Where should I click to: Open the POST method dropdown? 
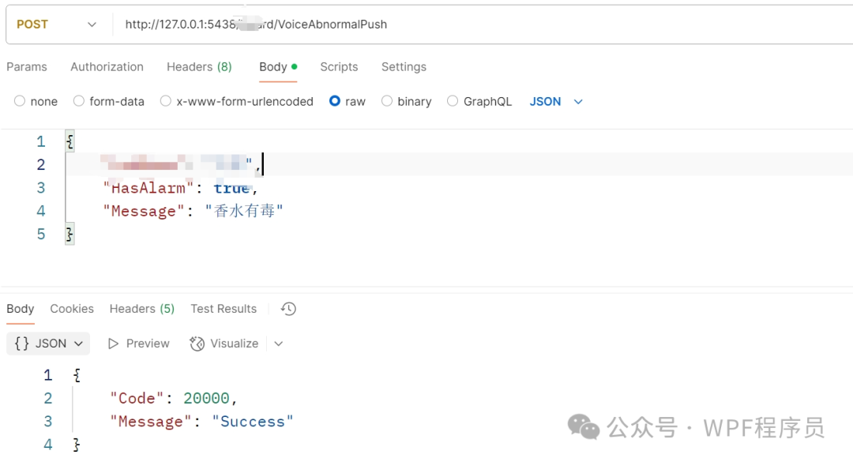coord(57,24)
